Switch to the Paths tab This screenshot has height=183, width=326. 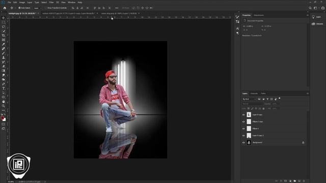pyautogui.click(x=263, y=94)
